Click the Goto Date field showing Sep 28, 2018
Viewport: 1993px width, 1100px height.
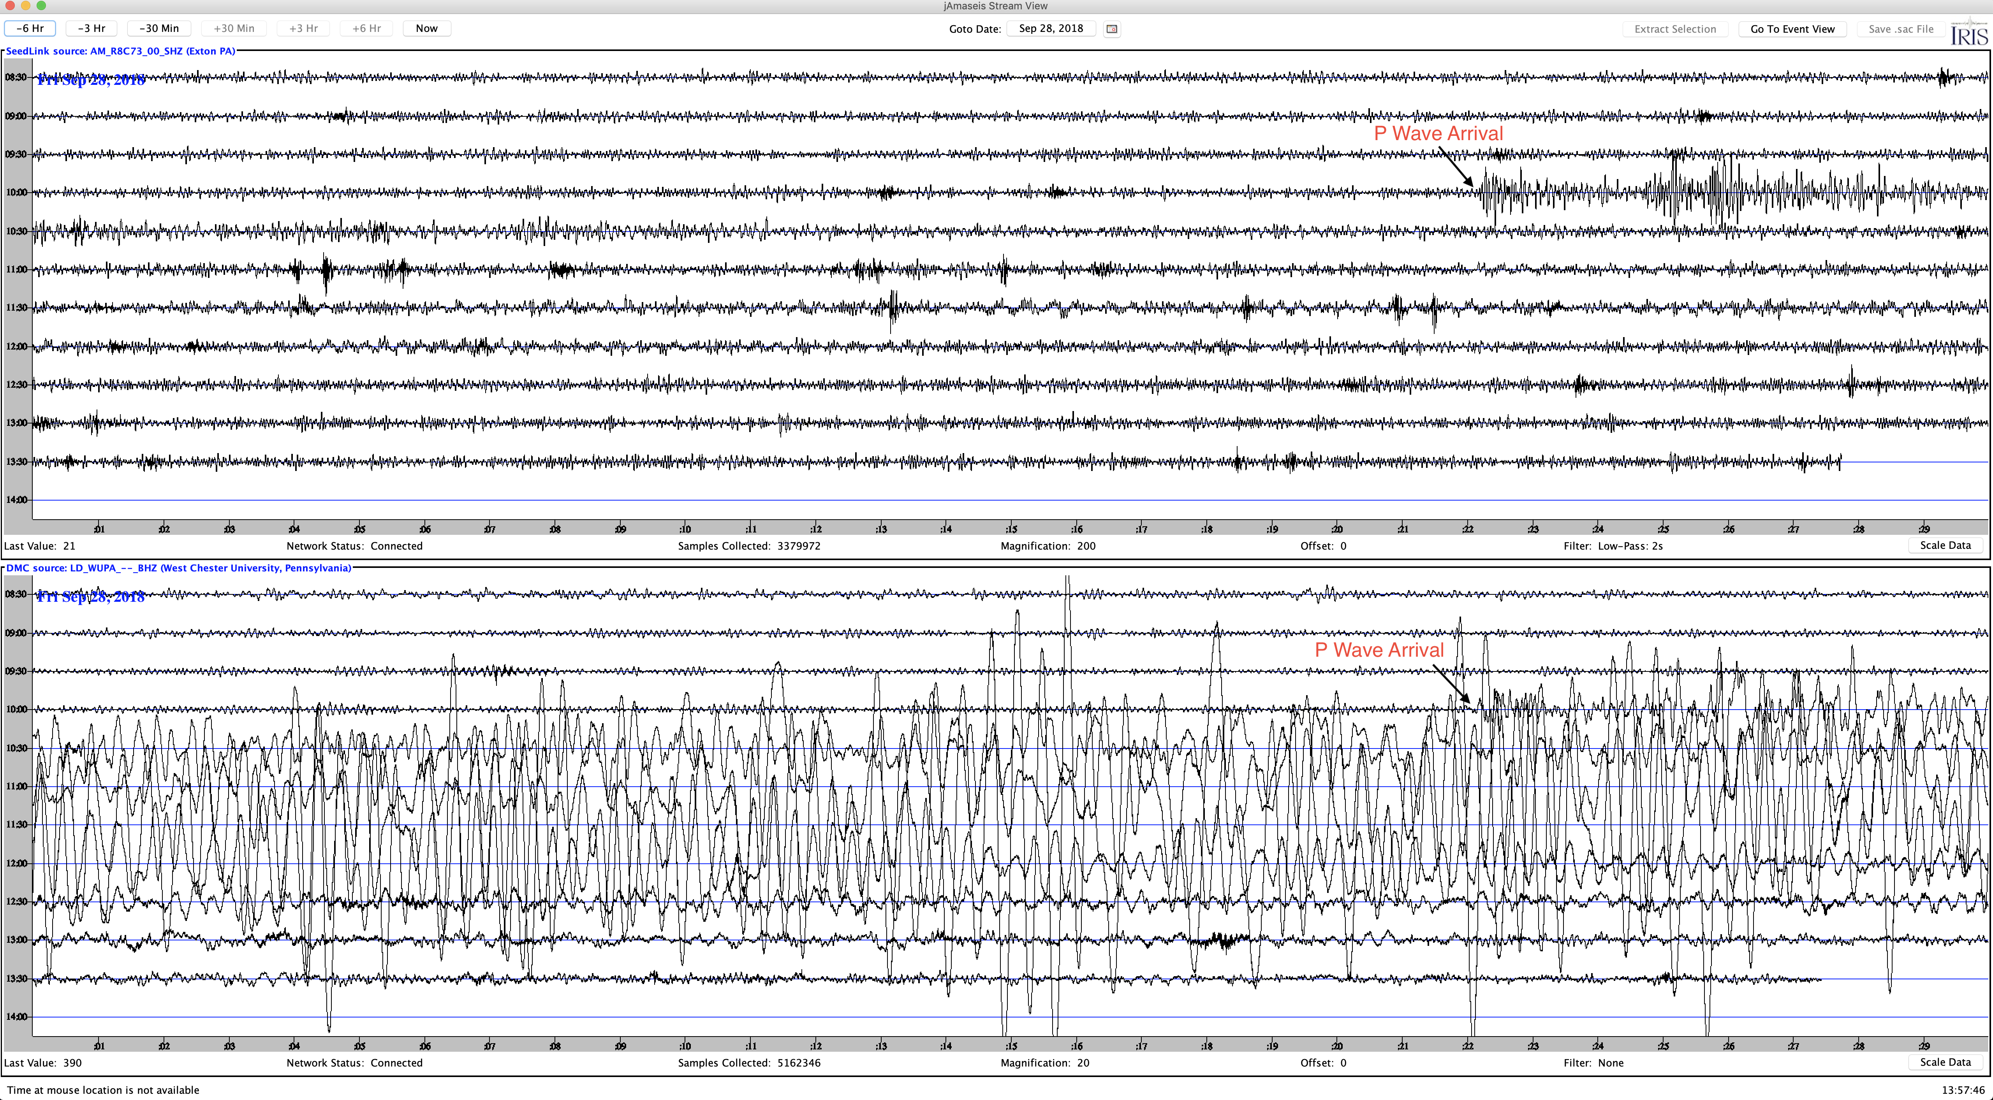click(x=1051, y=29)
